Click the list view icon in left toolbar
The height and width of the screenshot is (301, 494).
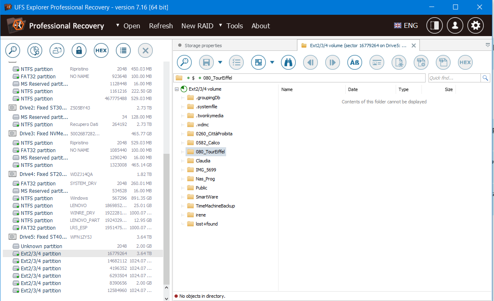[123, 51]
